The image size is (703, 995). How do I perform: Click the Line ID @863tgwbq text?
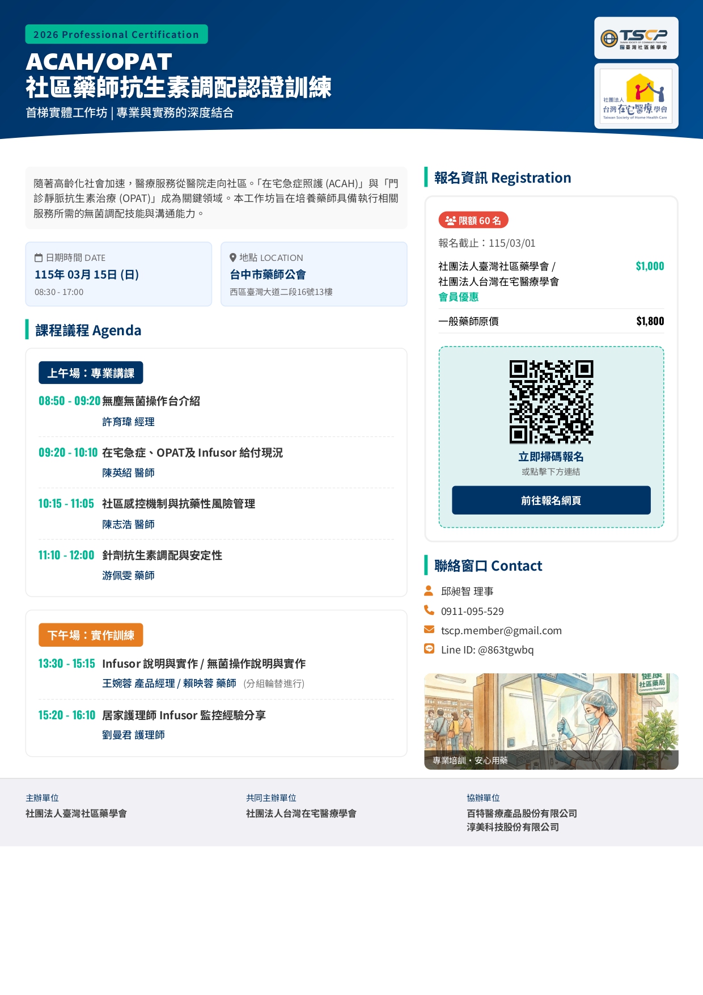tap(487, 650)
